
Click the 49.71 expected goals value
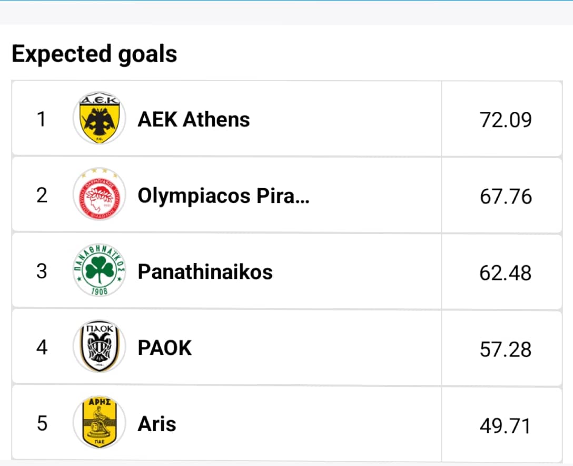[x=505, y=426]
